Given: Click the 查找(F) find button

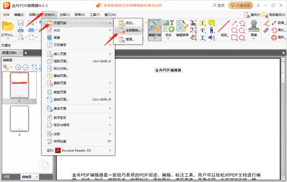Looking at the screenshot, I should [252, 15].
